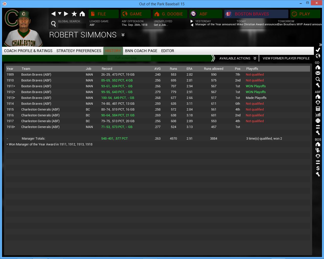
Task: Click View Former Player Profile button
Action: pos(286,58)
